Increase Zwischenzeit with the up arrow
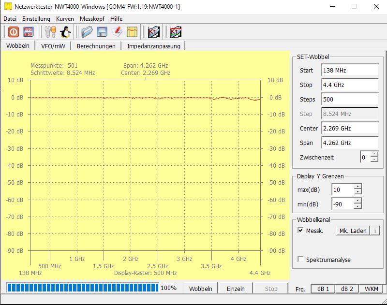This screenshot has height=305, width=387. 374,154
